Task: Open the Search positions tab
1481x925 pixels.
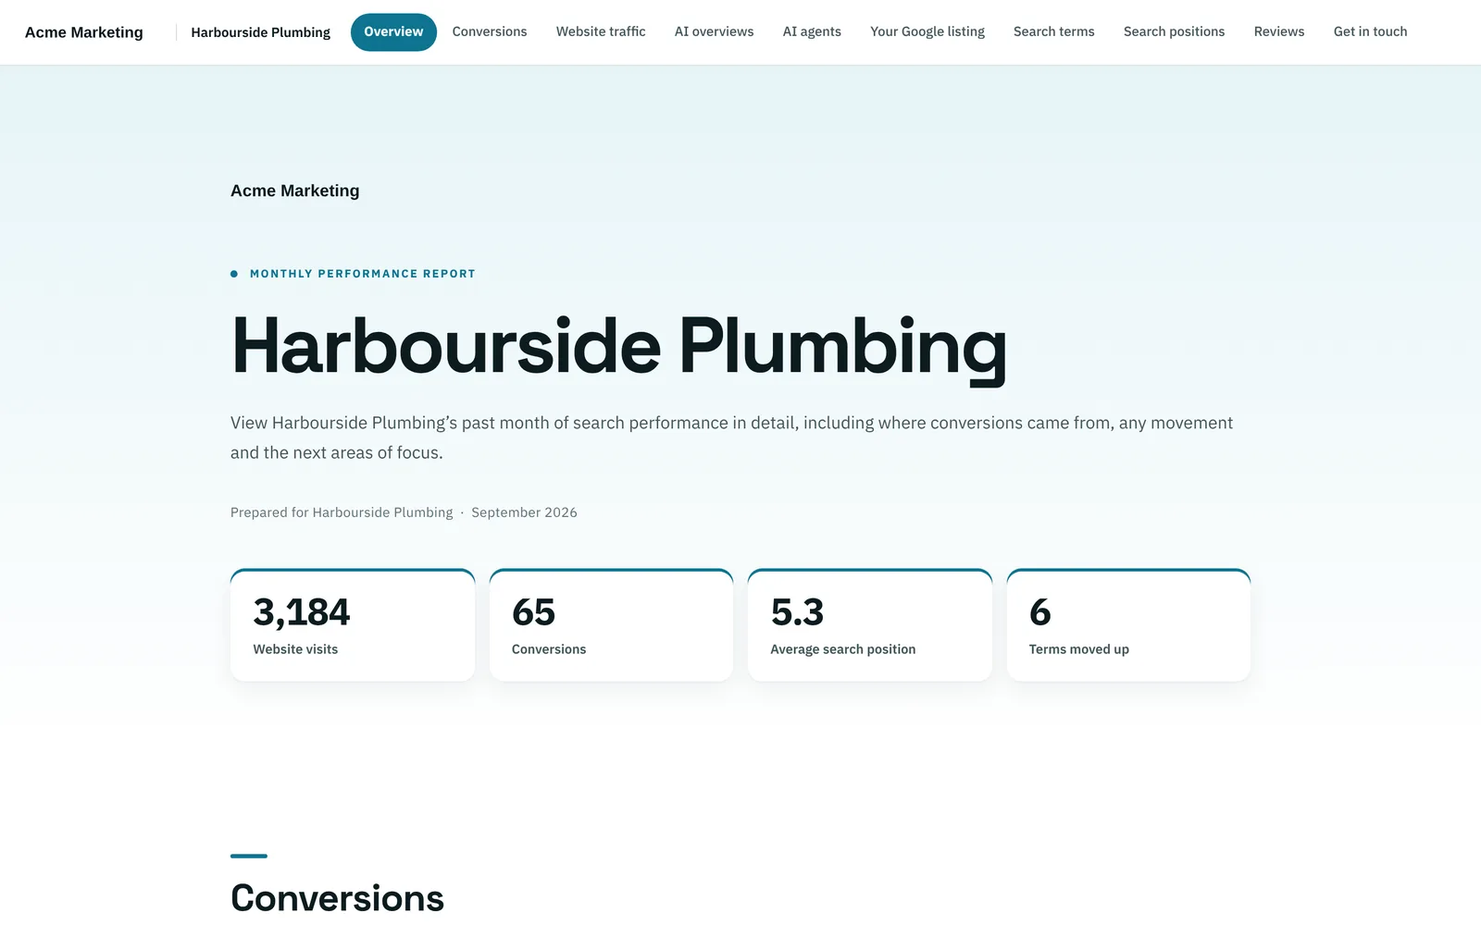Action: (x=1174, y=32)
